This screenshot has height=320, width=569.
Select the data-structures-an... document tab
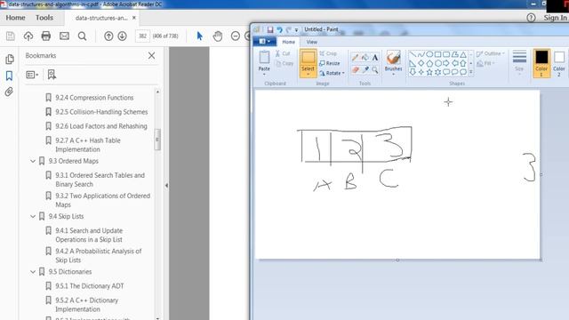(x=101, y=18)
